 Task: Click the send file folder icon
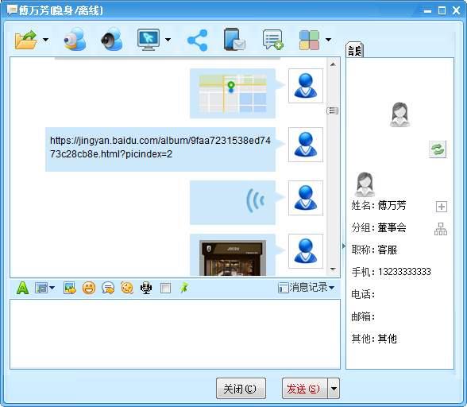click(x=26, y=40)
